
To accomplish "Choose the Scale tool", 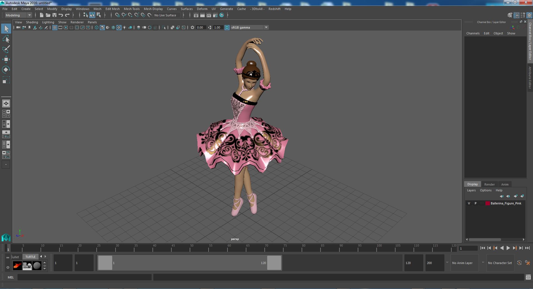I will (x=6, y=80).
